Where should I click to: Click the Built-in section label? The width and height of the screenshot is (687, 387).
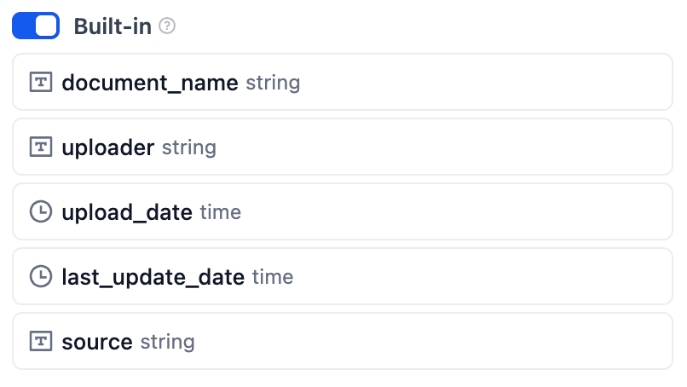click(x=113, y=26)
